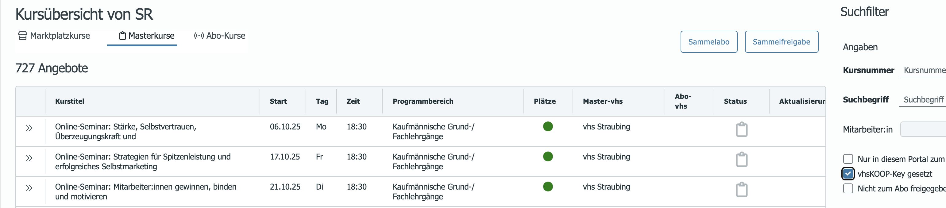Expand the Strategien für Spitzenleistung row
The image size is (946, 208).
pyautogui.click(x=29, y=158)
